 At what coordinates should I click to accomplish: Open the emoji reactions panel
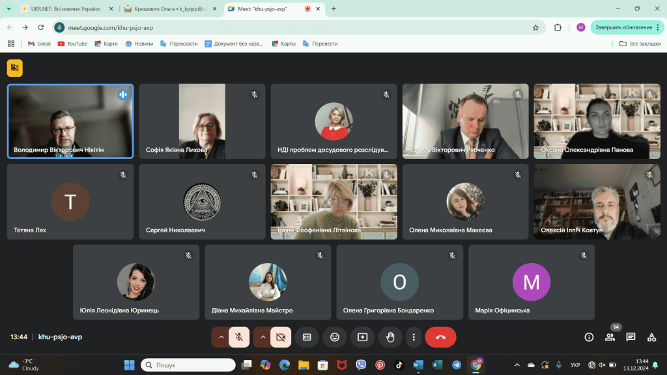tap(335, 337)
